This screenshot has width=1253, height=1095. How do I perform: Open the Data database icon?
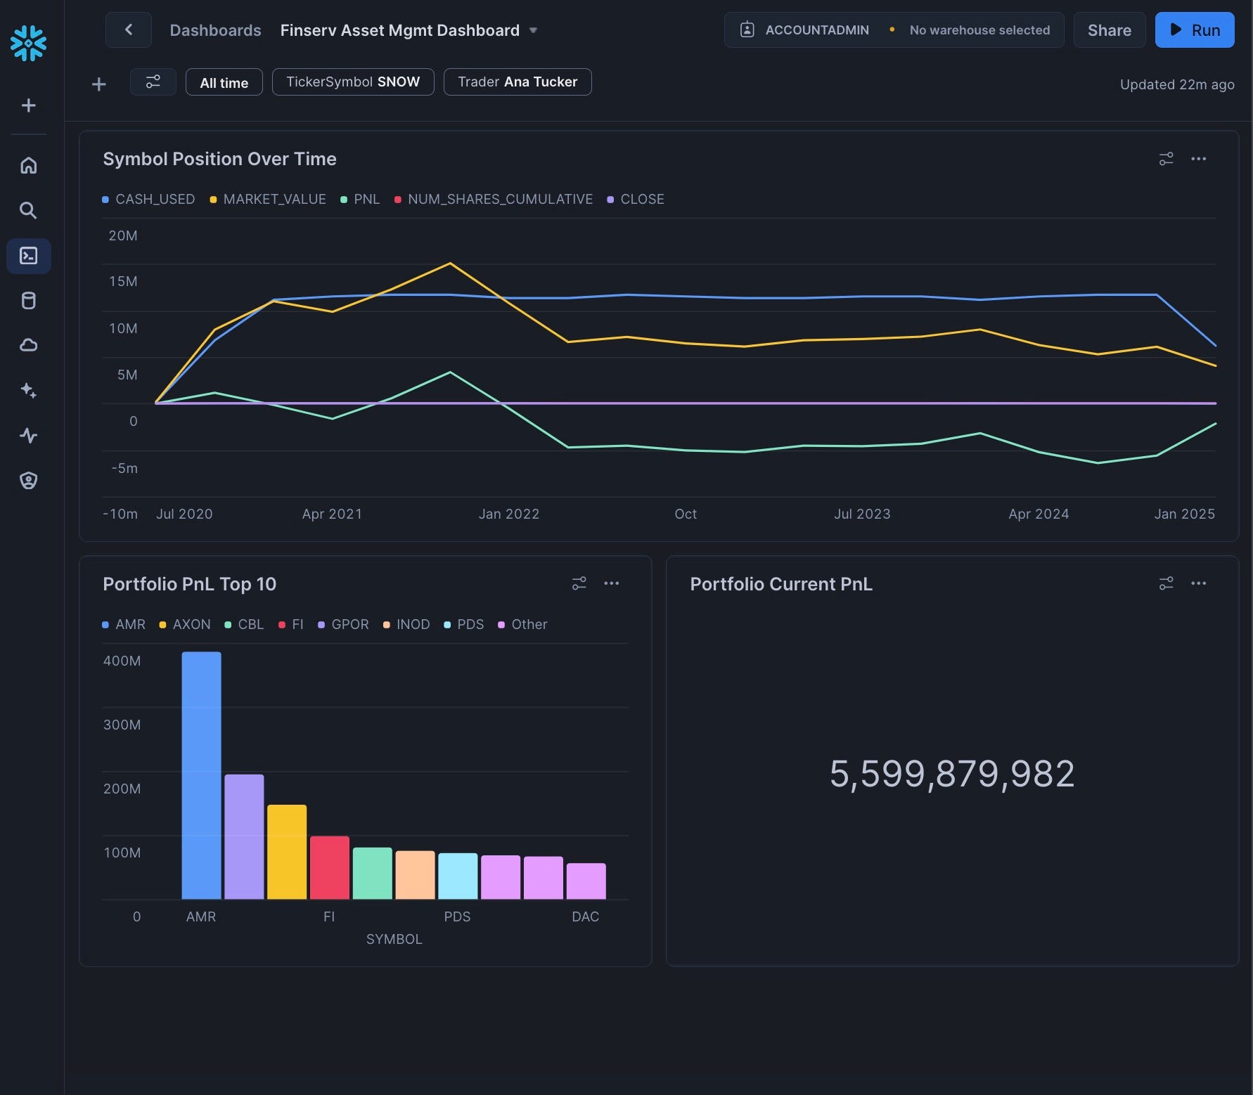click(x=28, y=301)
